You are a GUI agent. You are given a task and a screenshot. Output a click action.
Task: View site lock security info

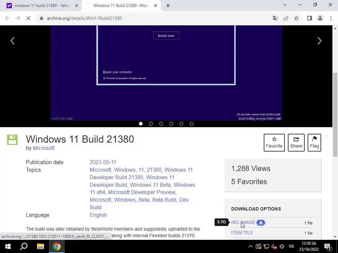click(x=41, y=18)
